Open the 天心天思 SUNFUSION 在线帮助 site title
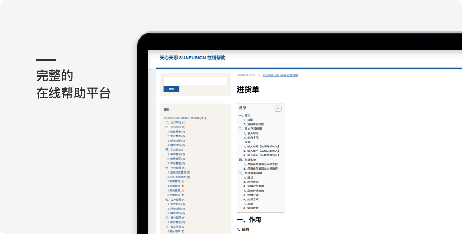Viewport: 462px width, 234px height. [192, 58]
